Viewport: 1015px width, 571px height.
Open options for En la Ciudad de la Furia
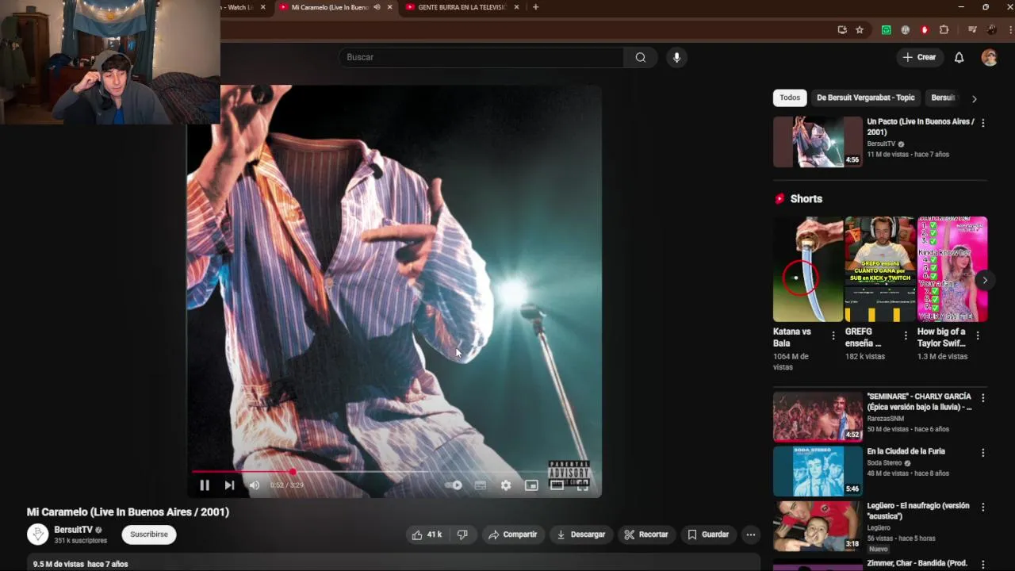click(982, 453)
